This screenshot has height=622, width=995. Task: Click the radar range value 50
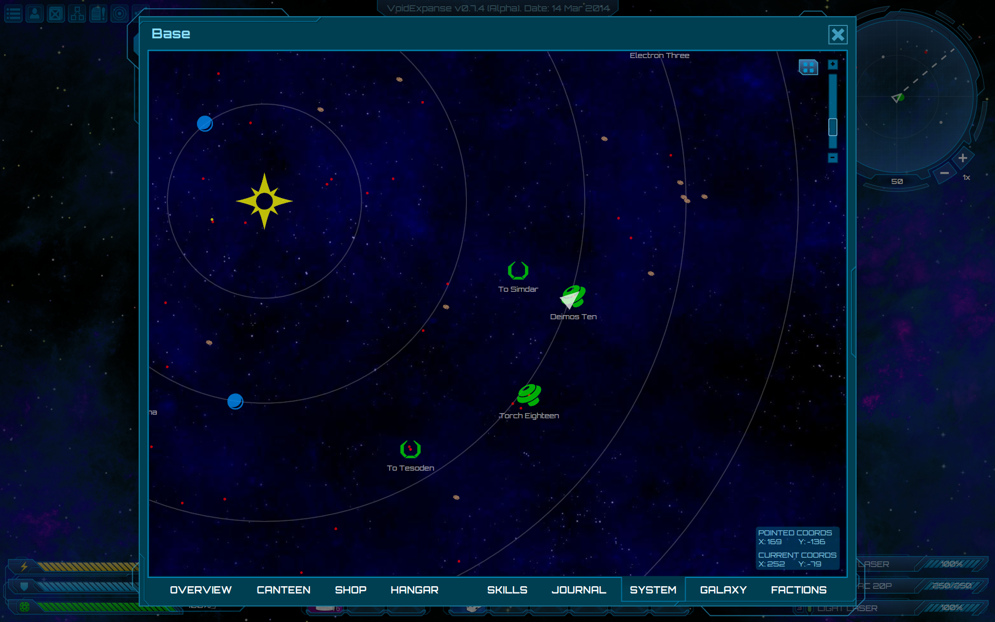[897, 181]
